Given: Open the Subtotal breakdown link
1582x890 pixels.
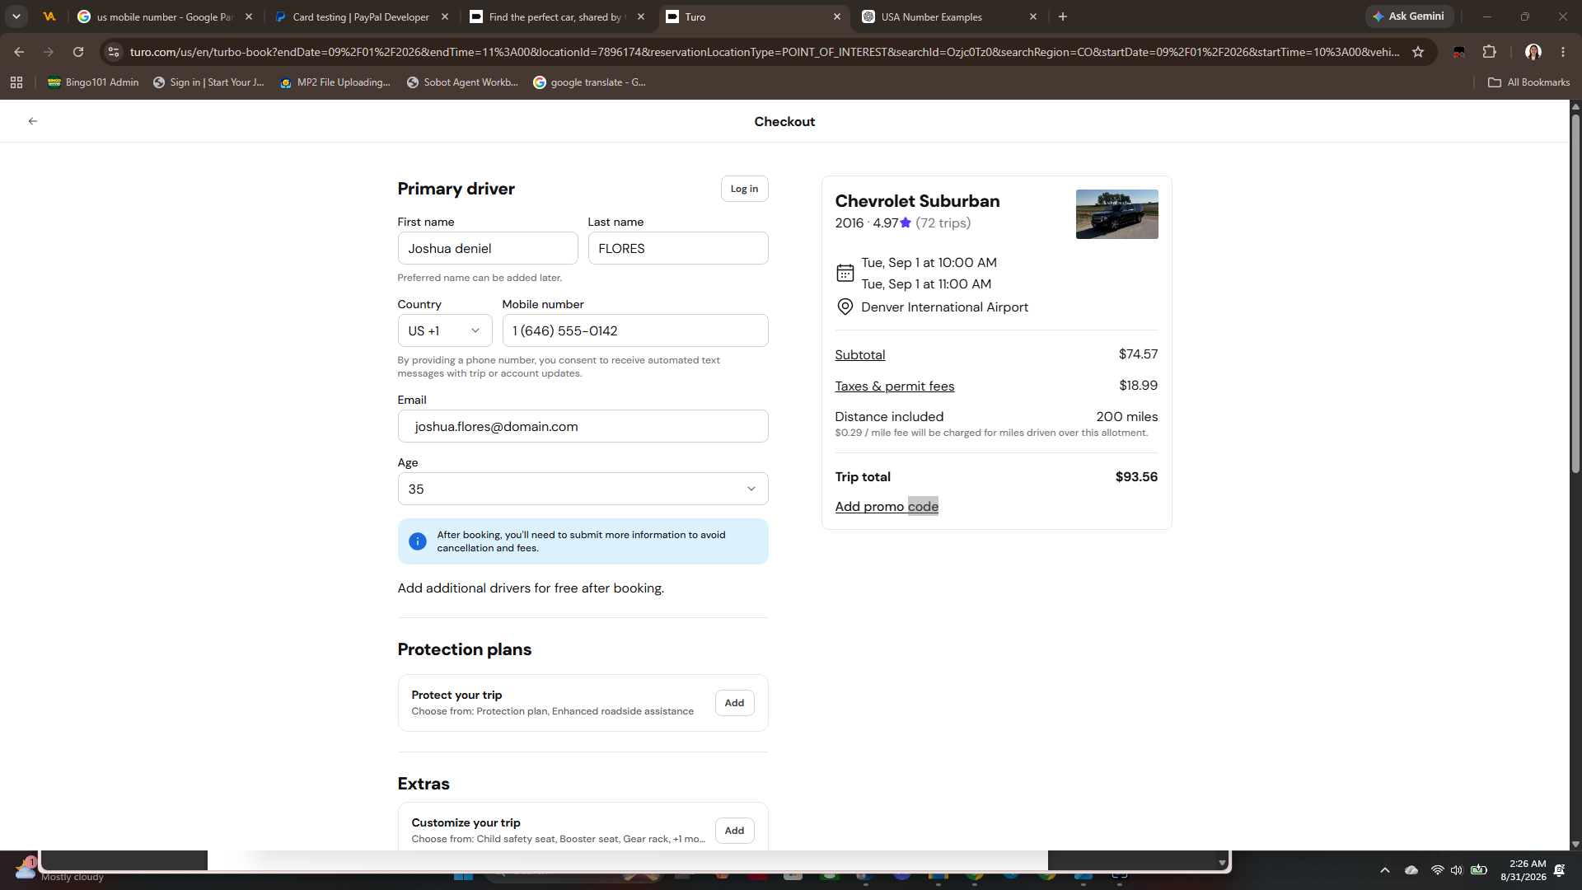Looking at the screenshot, I should click(x=859, y=355).
